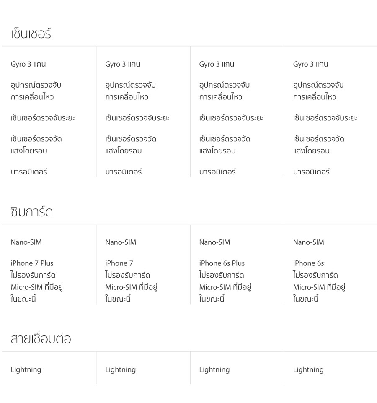Click Gyro 3 แกน in the last column
The width and height of the screenshot is (377, 403).
[310, 64]
